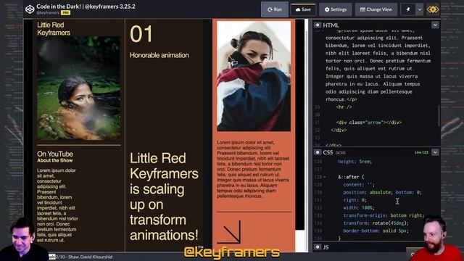Open the yellow user avatar menu
This screenshot has width=464, height=261.
pos(433,9)
